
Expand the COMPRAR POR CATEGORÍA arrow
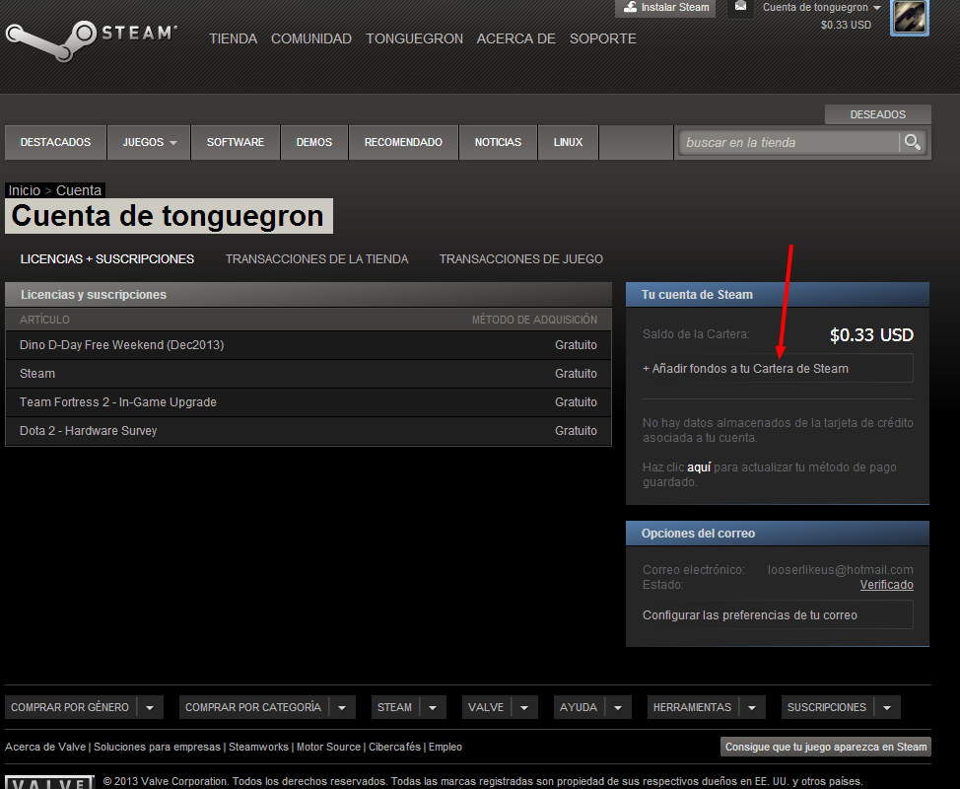(x=342, y=707)
